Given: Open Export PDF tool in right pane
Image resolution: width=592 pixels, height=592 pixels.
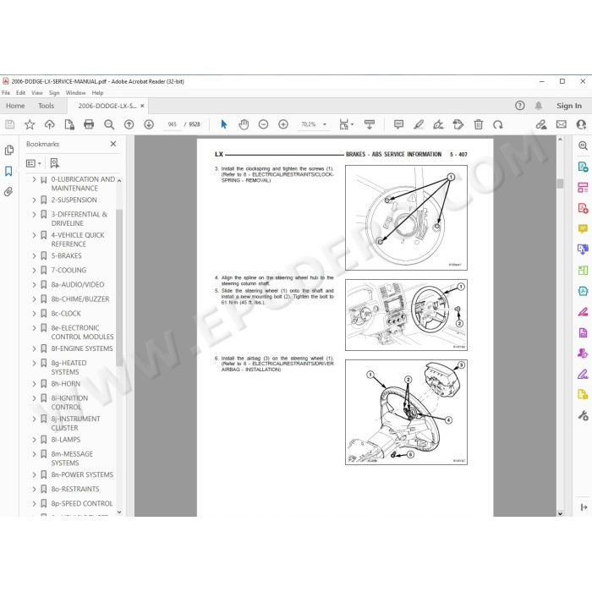Looking at the screenshot, I should coord(583,167).
